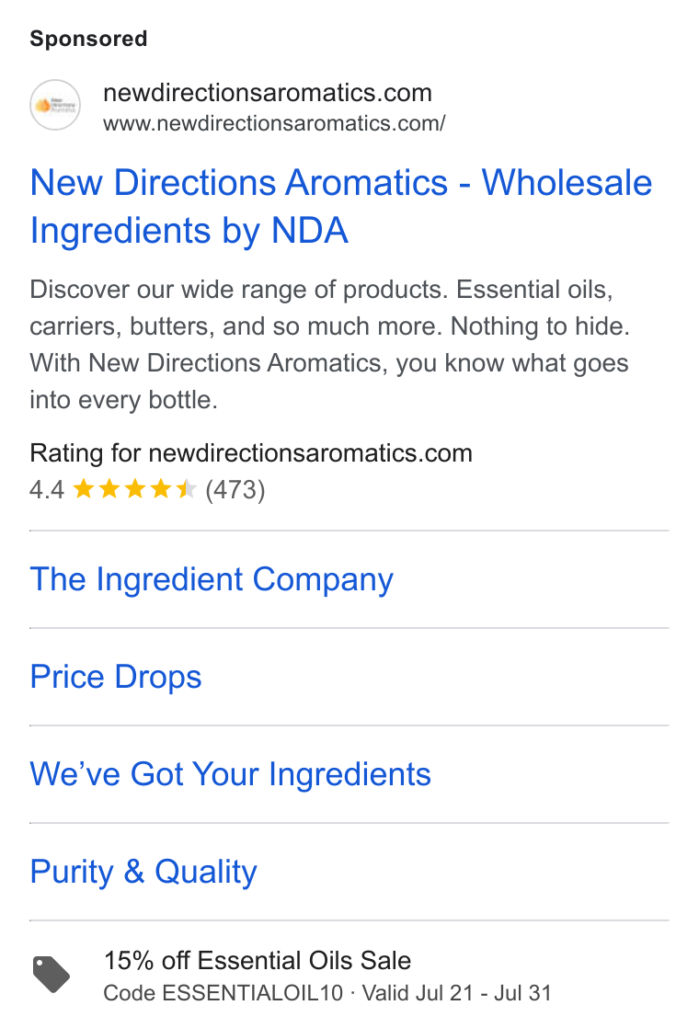Click the first gold rating star

point(84,489)
